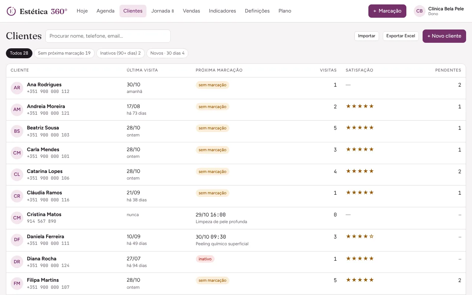472x295 pixels.
Task: Switch to the Vendas tab
Action: (191, 11)
